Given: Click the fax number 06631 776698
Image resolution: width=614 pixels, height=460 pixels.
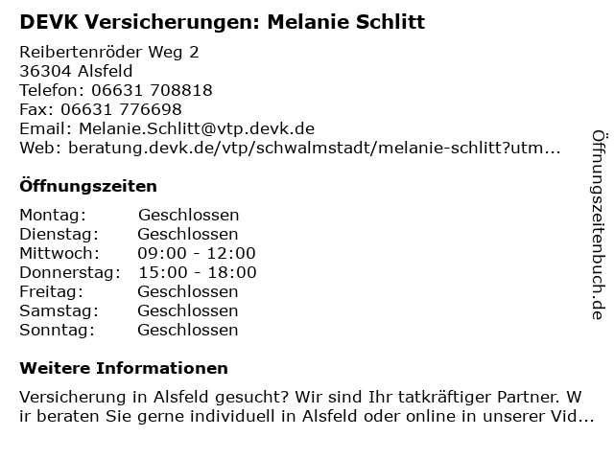Looking at the screenshot, I should 121,109.
